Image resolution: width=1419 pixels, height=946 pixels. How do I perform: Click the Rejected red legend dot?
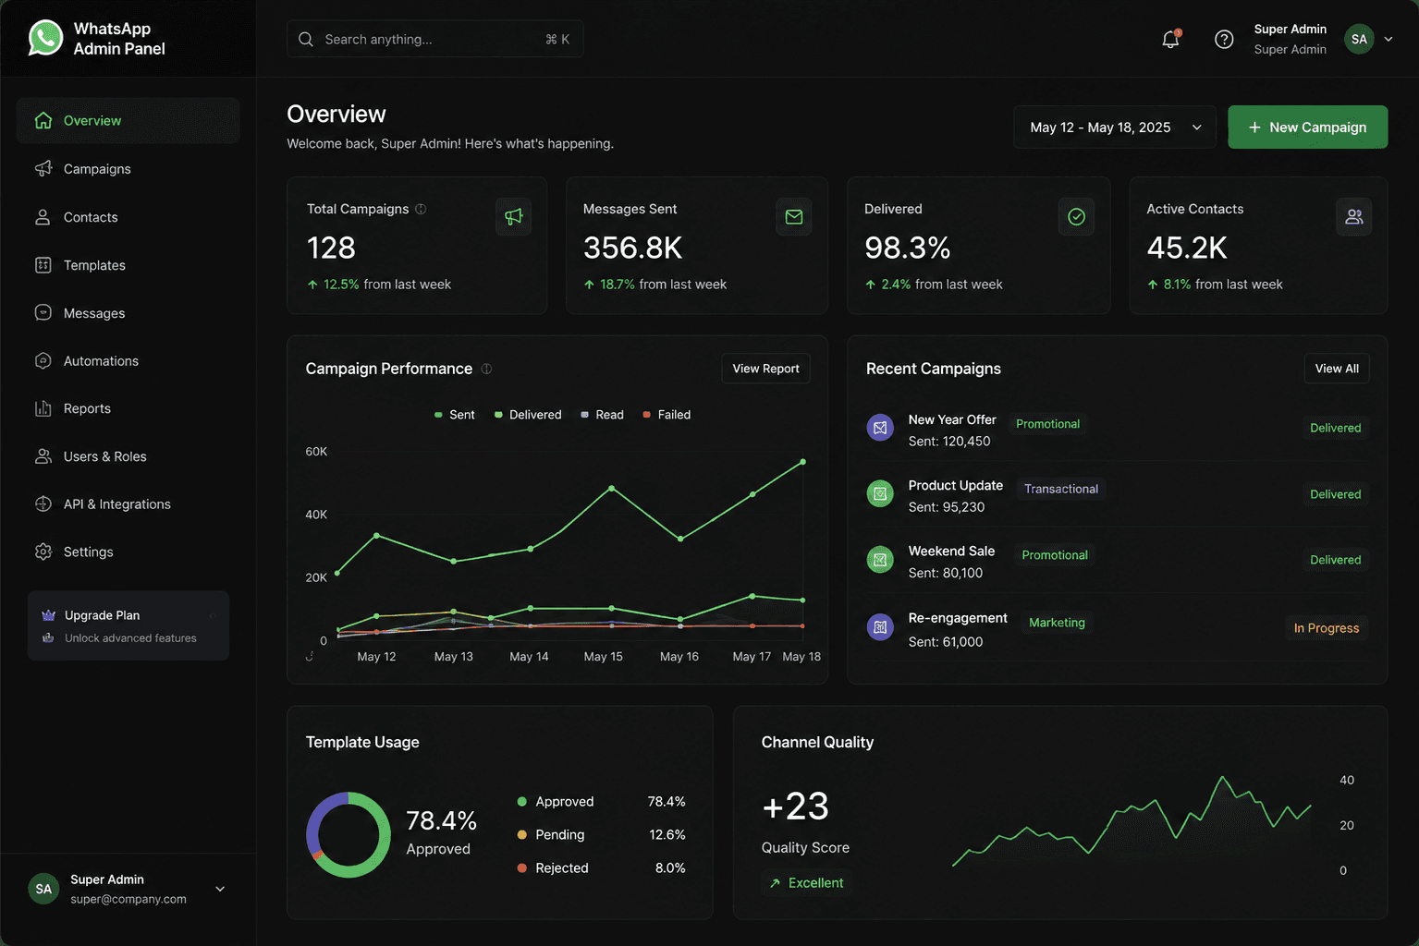coord(521,868)
